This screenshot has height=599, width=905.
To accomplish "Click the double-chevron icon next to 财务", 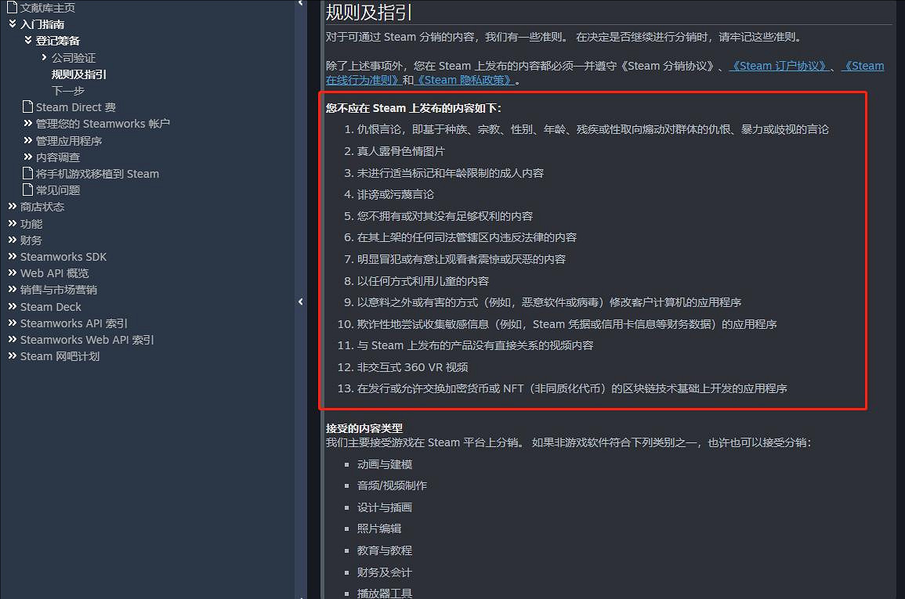I will pyautogui.click(x=13, y=240).
